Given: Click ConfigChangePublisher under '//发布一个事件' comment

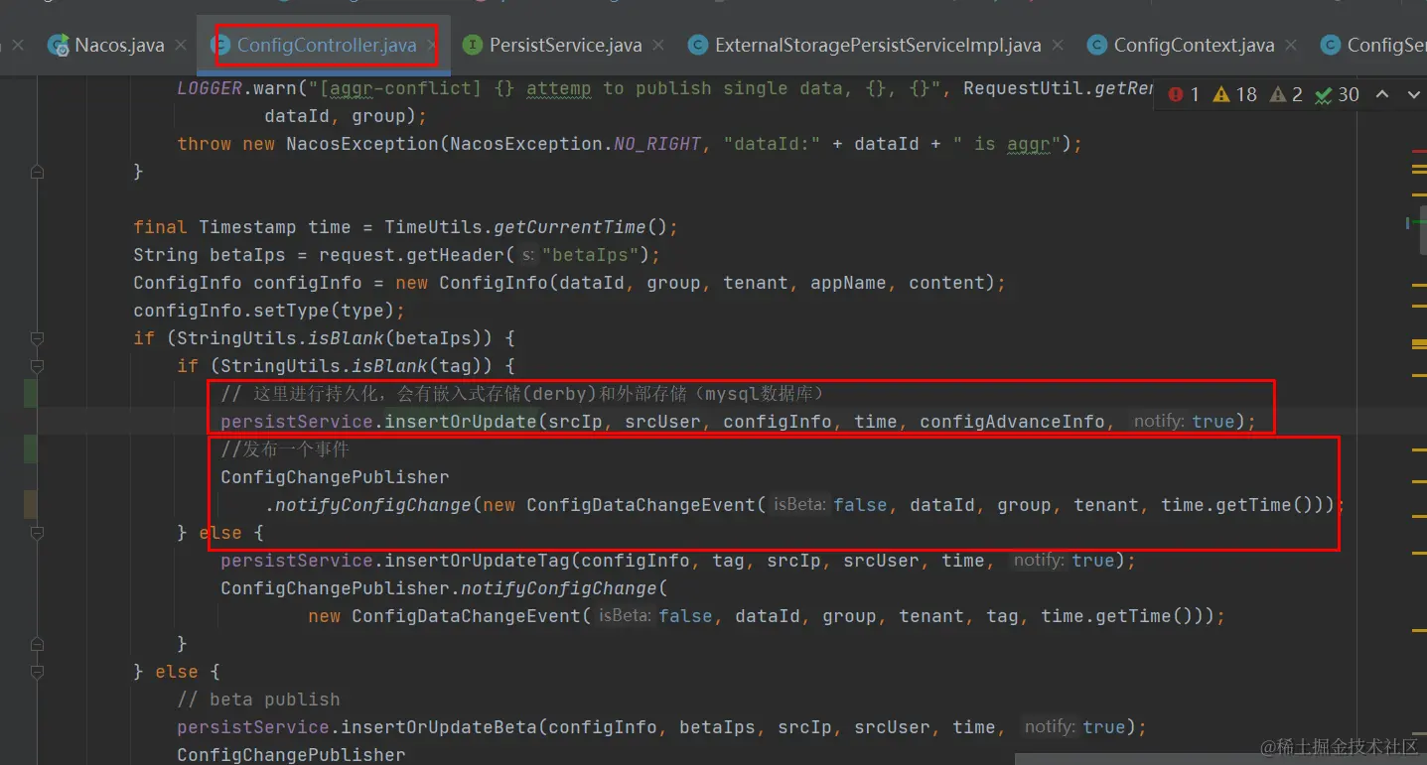Looking at the screenshot, I should click(335, 477).
